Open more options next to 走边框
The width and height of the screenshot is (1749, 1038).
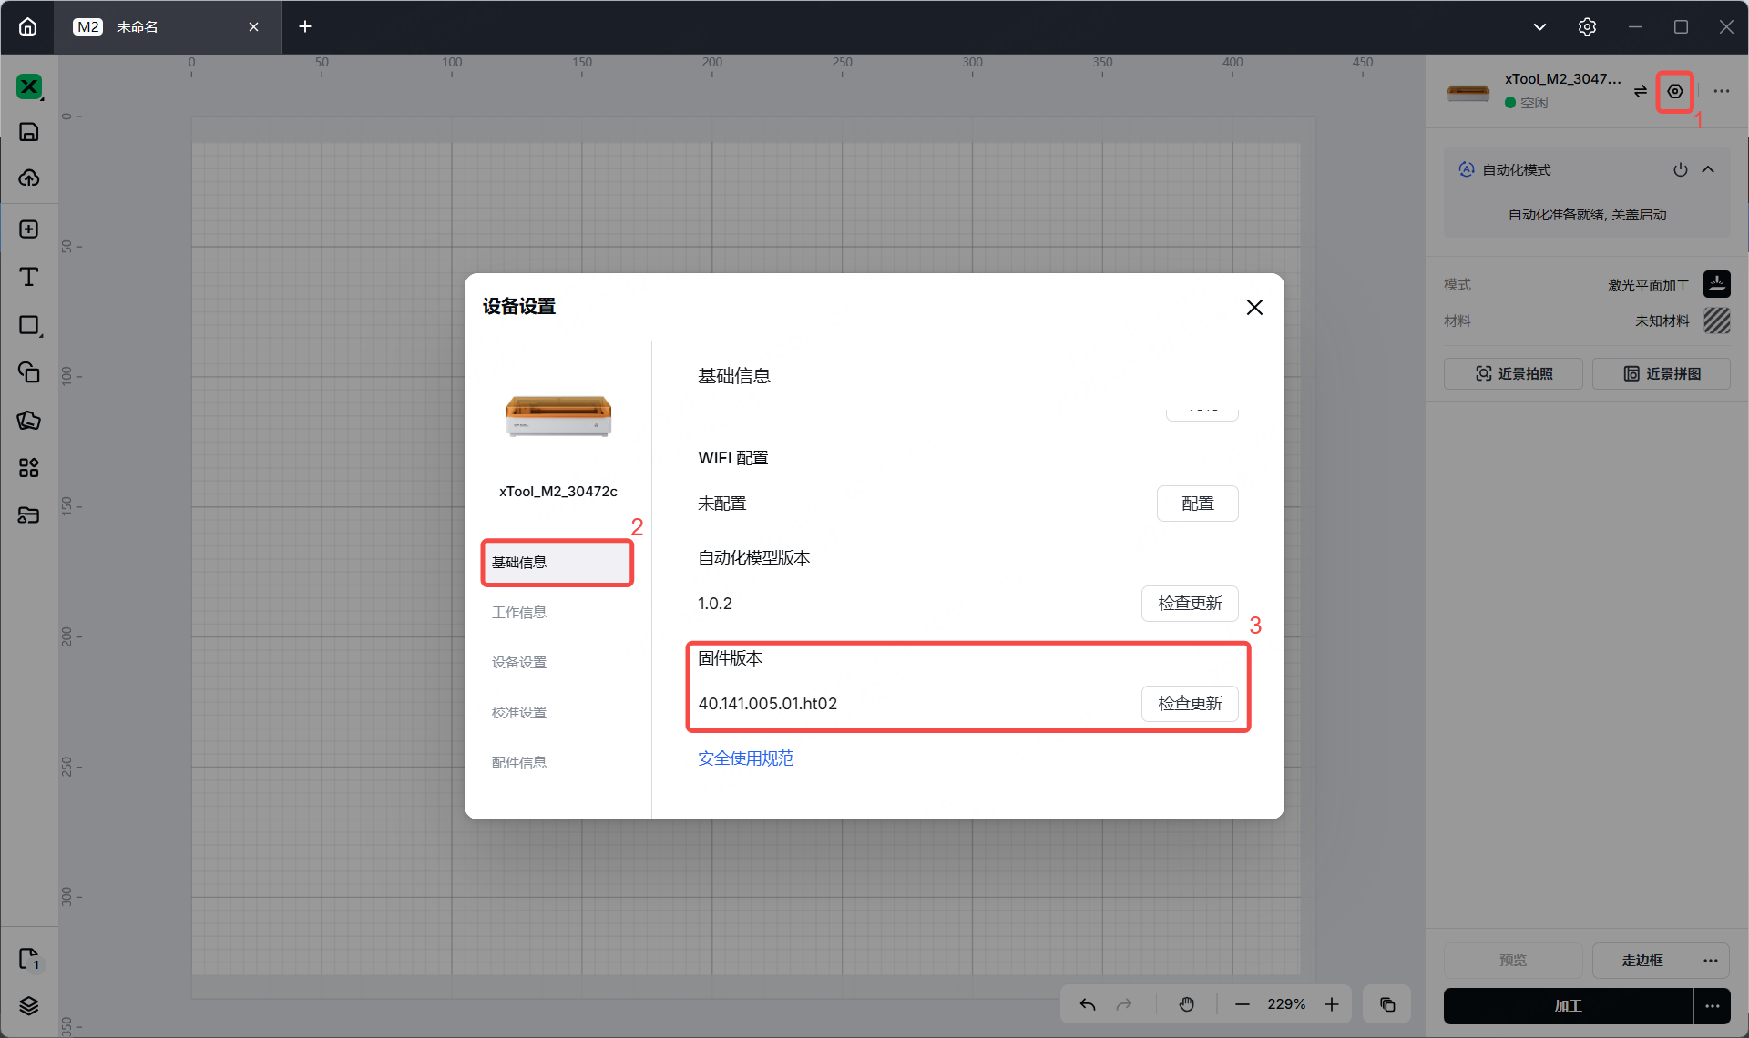tap(1711, 960)
